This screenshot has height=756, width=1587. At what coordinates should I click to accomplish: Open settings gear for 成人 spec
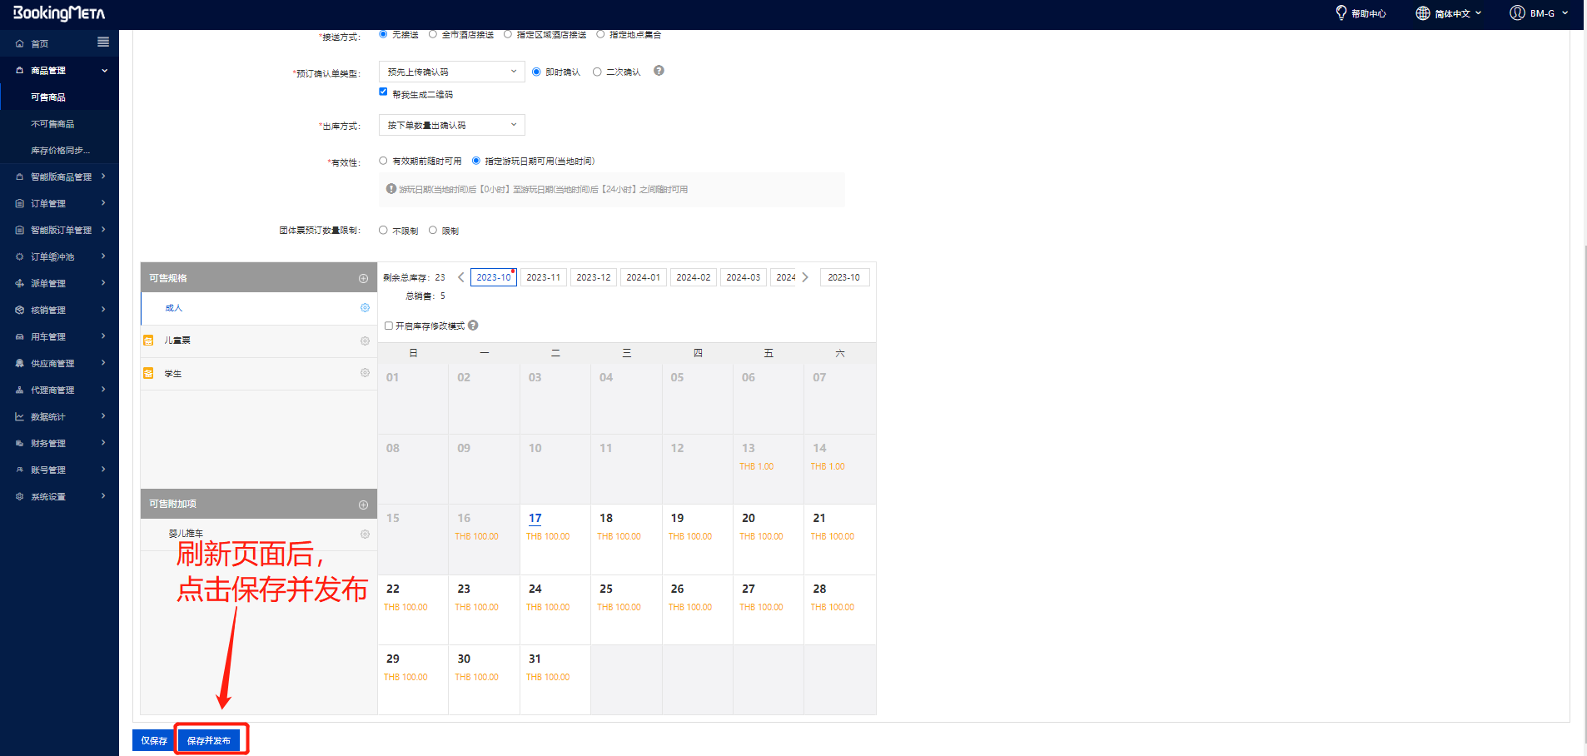pos(365,308)
